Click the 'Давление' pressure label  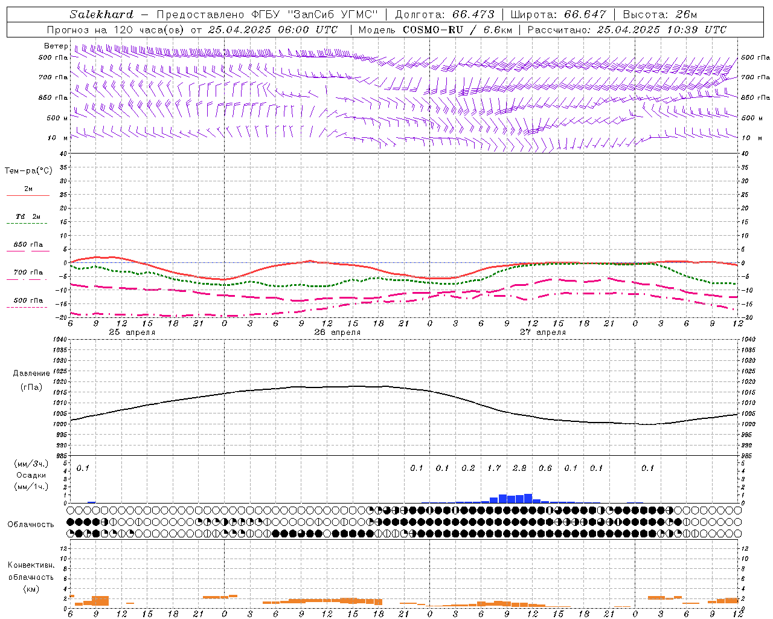click(31, 374)
